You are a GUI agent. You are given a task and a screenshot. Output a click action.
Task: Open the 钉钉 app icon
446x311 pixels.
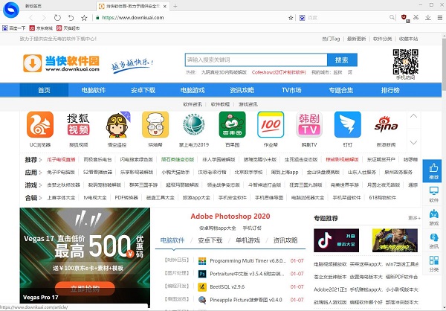pyautogui.click(x=348, y=125)
